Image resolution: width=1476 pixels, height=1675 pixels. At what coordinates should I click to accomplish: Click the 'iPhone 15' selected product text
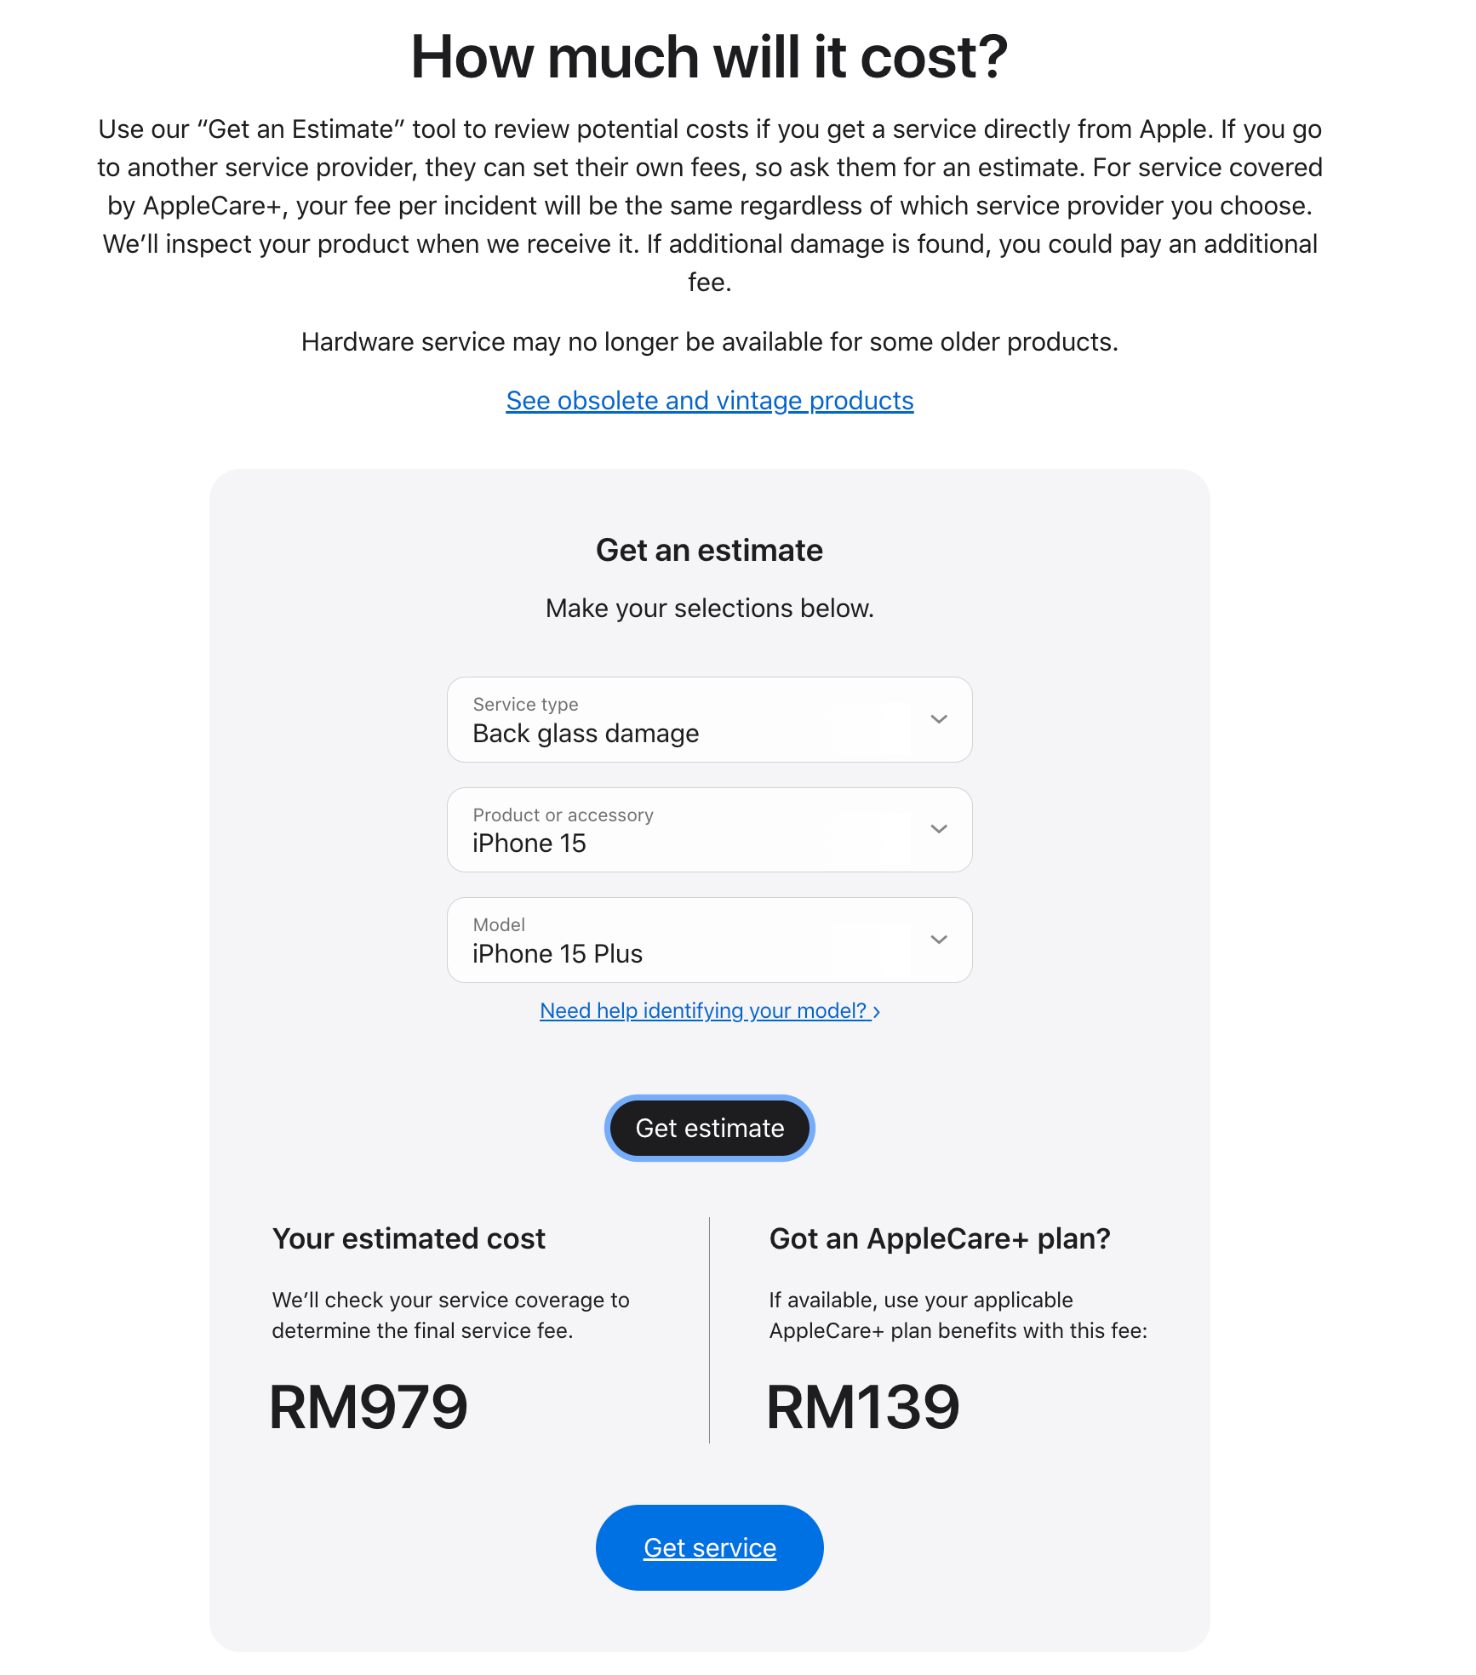(x=529, y=843)
